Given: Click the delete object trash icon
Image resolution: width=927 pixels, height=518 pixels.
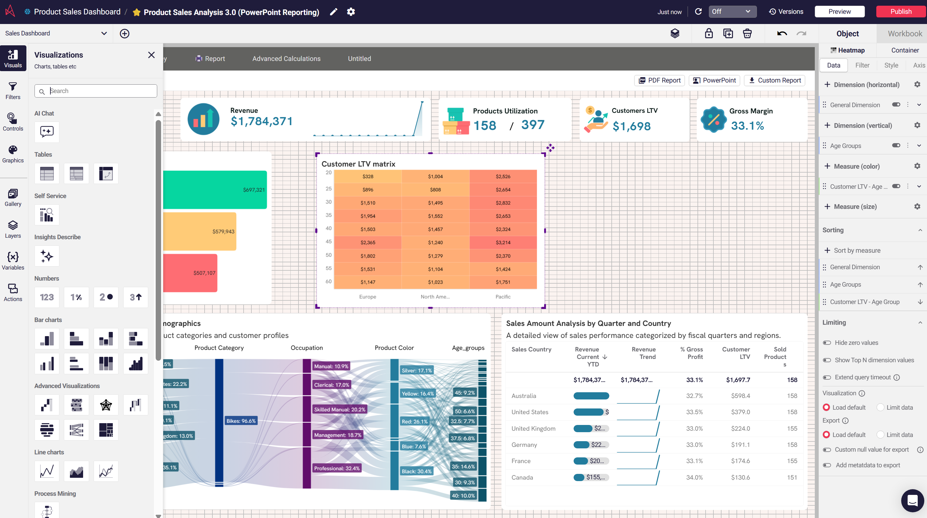Looking at the screenshot, I should (747, 34).
